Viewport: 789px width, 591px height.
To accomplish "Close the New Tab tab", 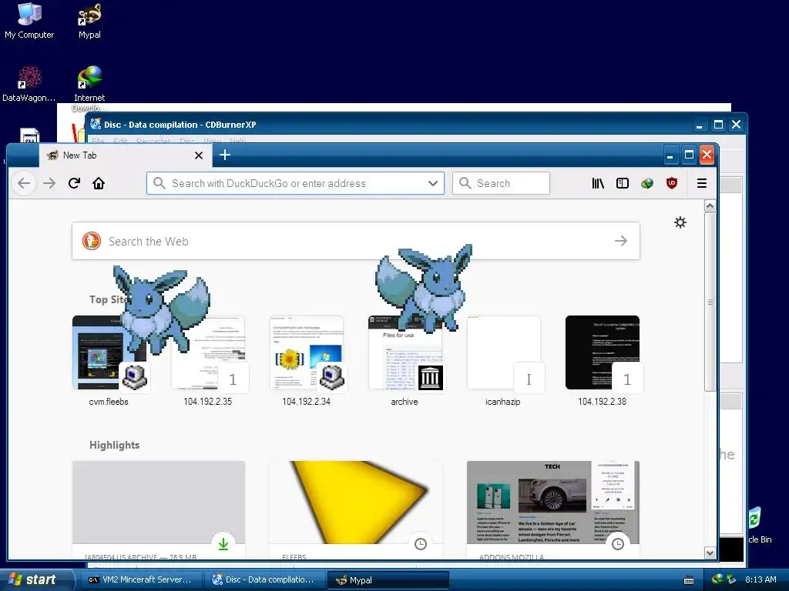I will [199, 155].
